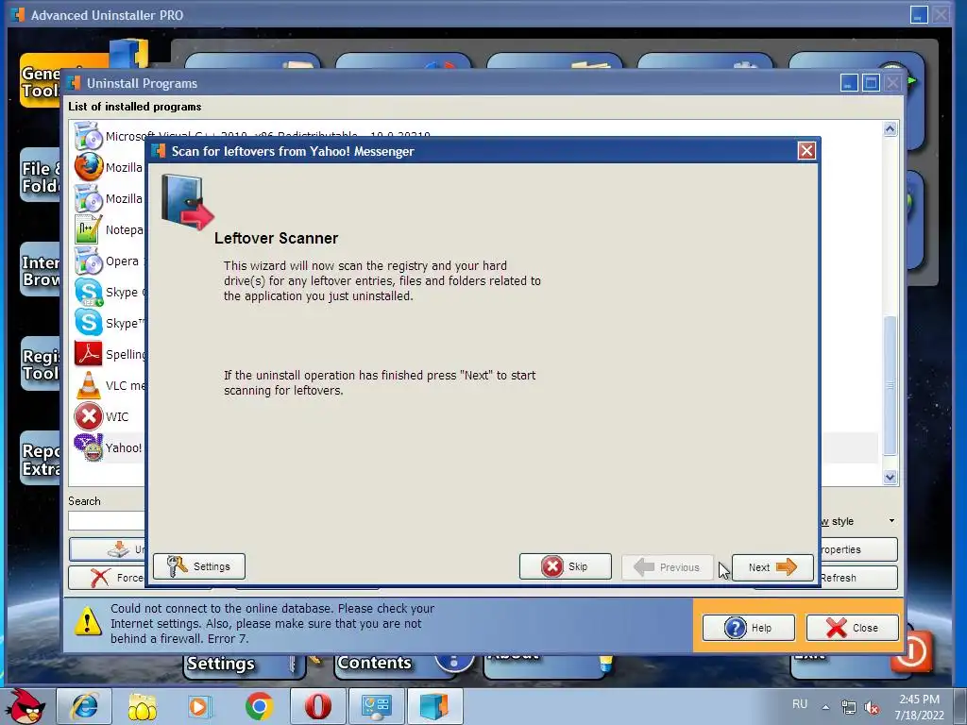Click the Search input field
This screenshot has height=725, width=967.
pos(106,521)
